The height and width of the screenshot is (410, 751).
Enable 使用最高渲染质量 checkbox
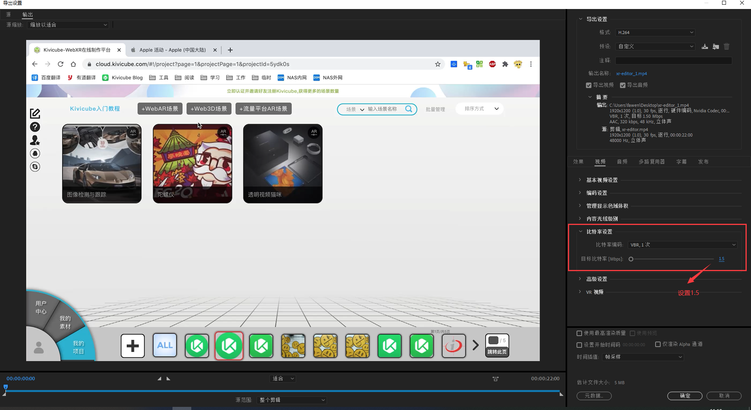click(579, 333)
